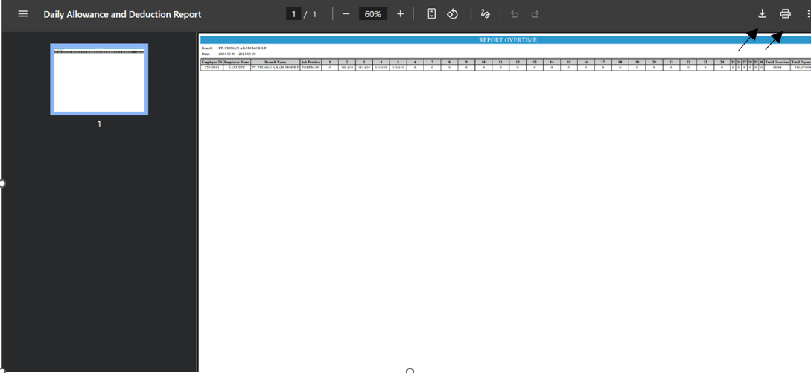Open the more actions three-dot menu

point(808,14)
